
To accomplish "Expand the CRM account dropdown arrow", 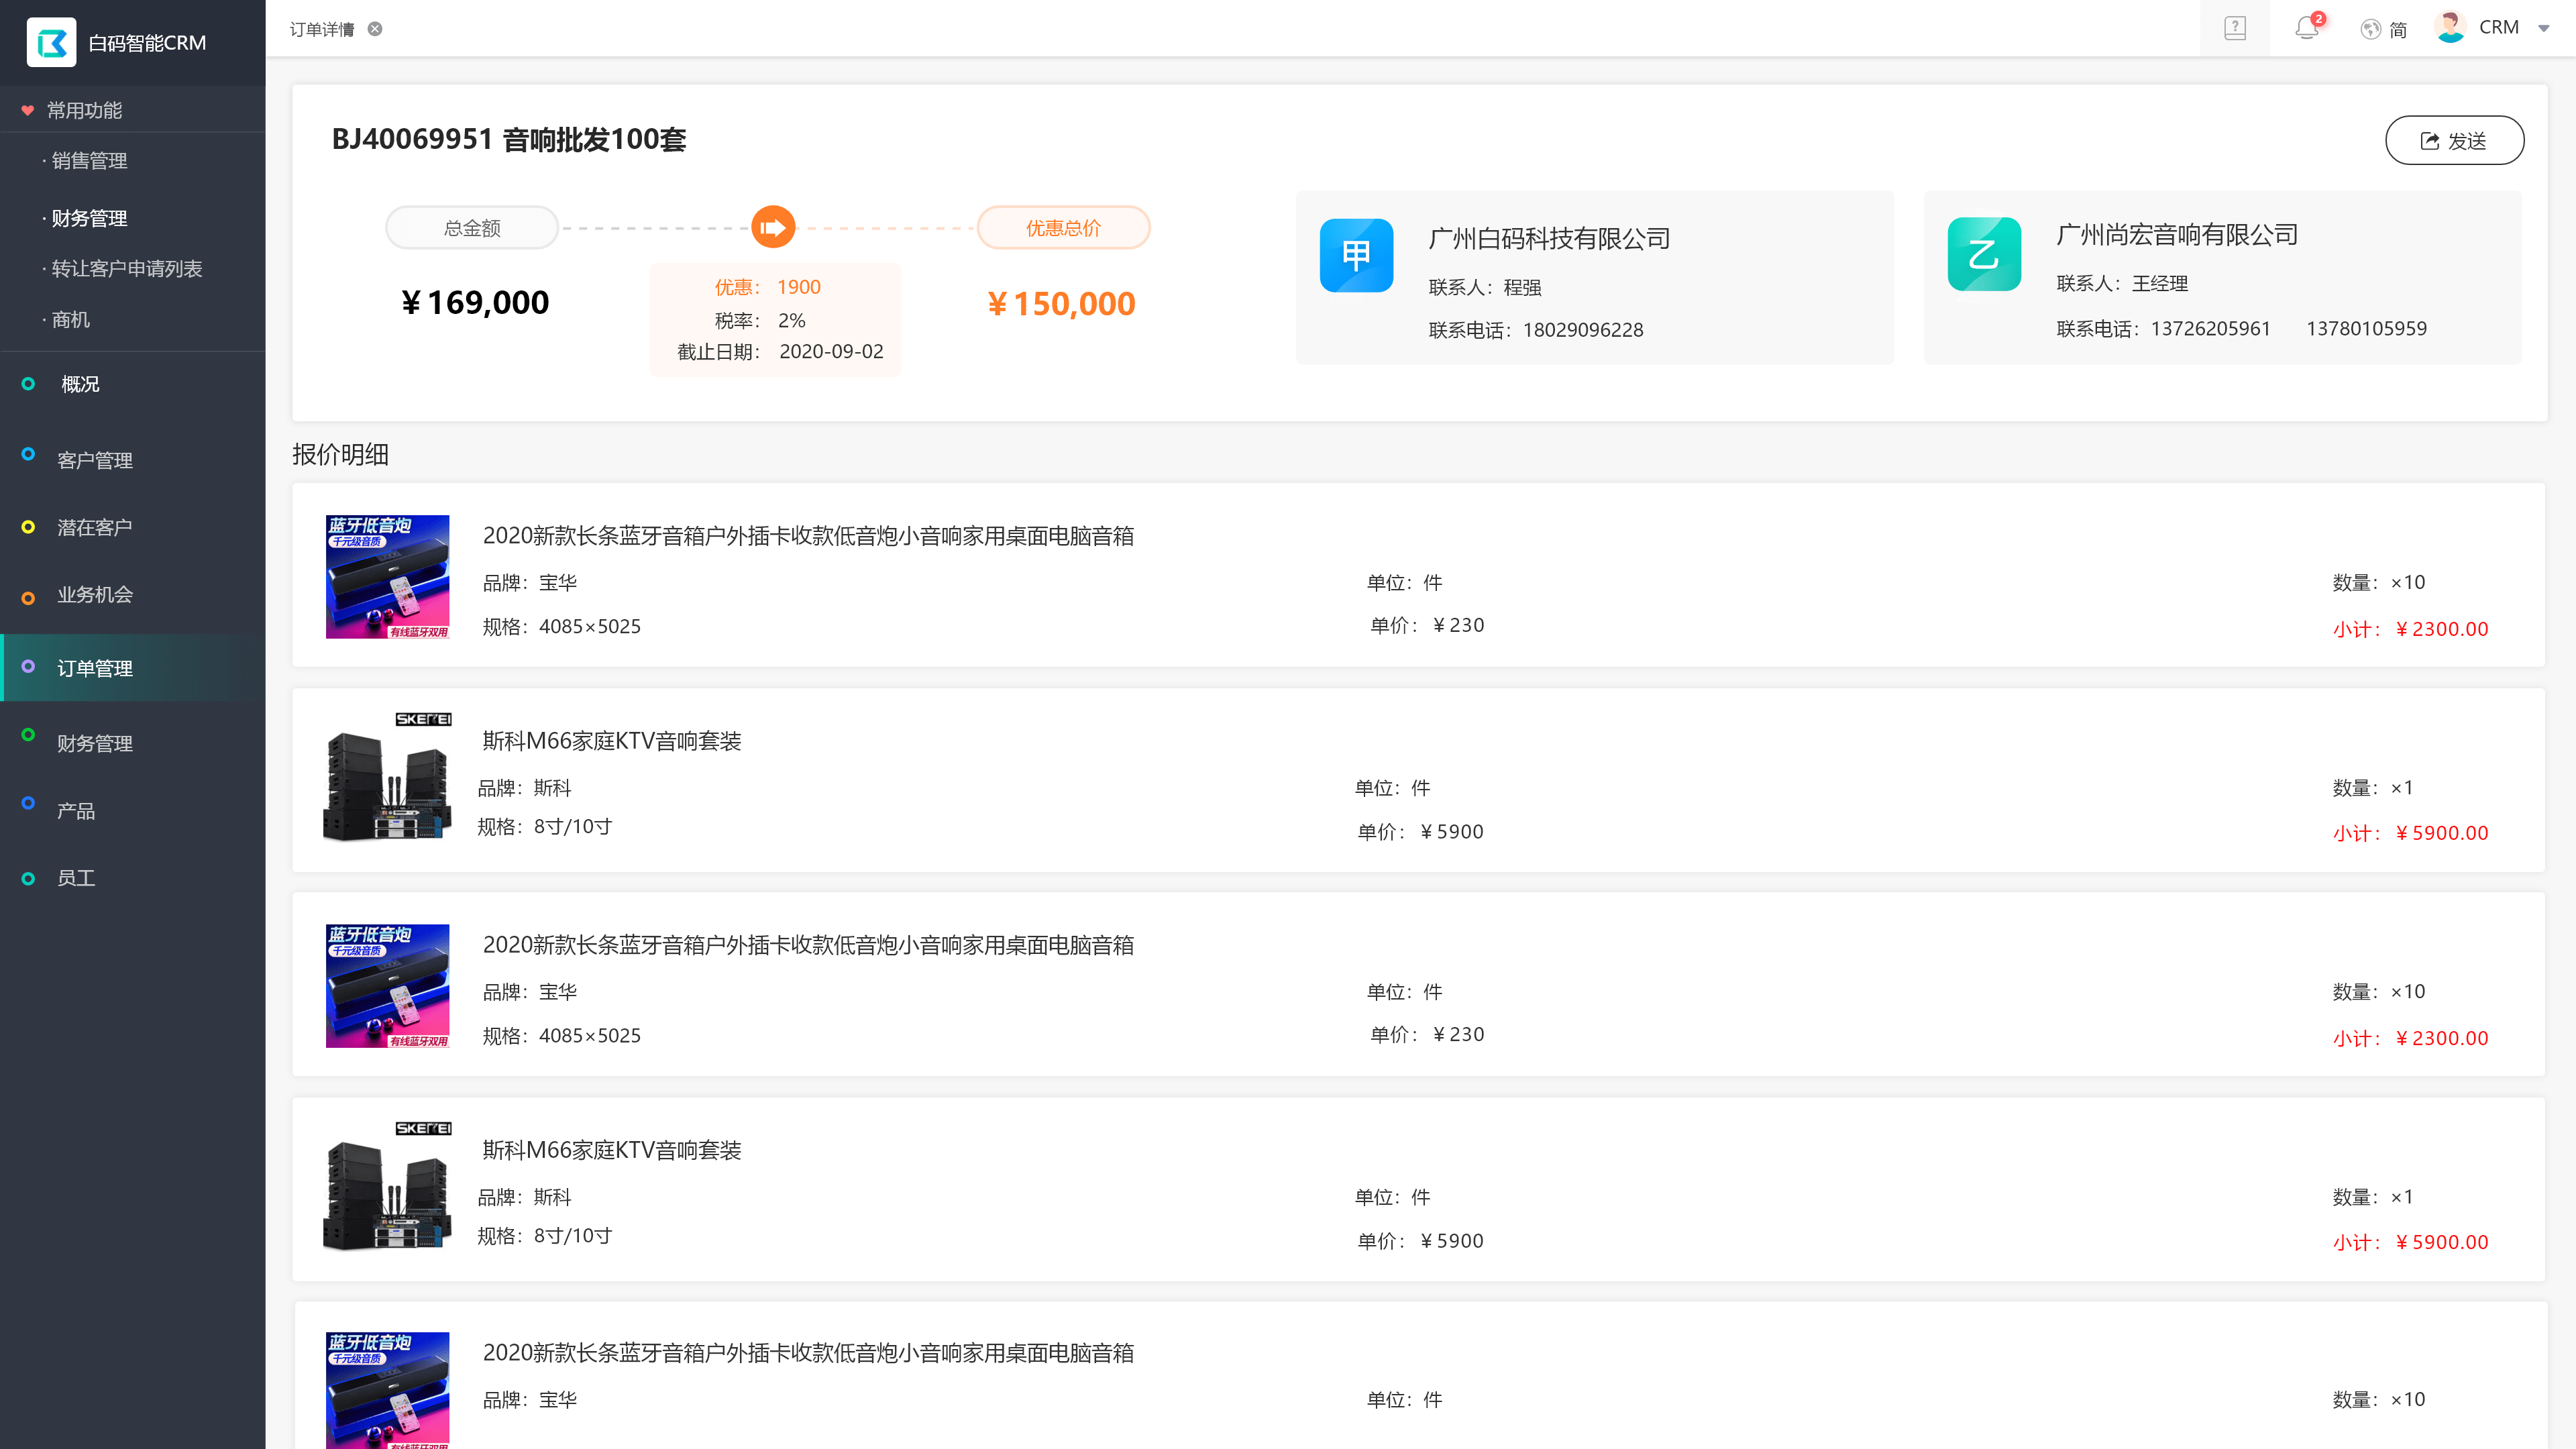I will coord(2543,28).
